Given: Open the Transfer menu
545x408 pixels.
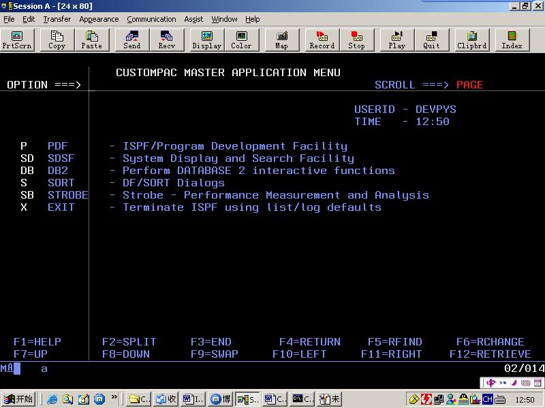Looking at the screenshot, I should (57, 19).
